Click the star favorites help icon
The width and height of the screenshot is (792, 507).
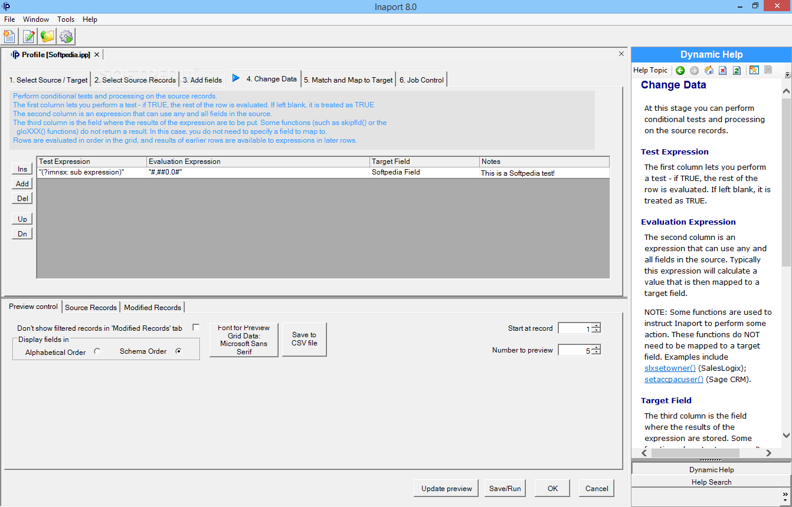click(x=754, y=70)
